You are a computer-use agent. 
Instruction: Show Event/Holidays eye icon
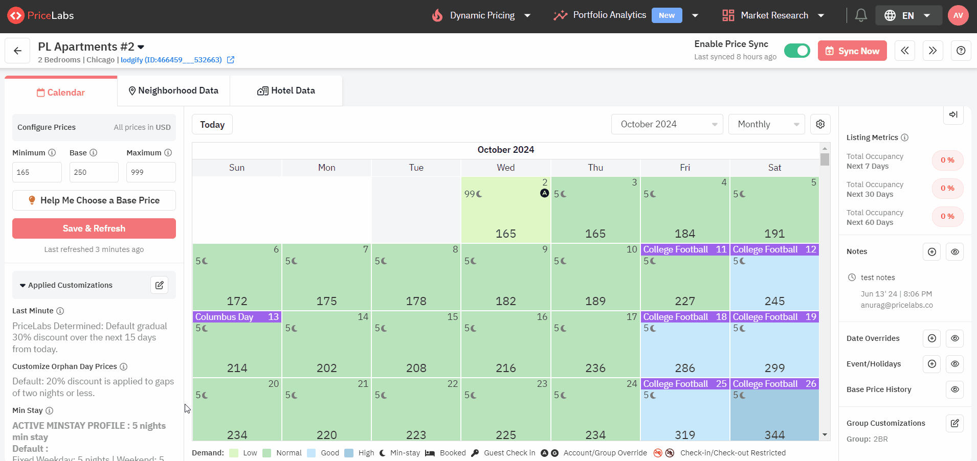(x=955, y=364)
